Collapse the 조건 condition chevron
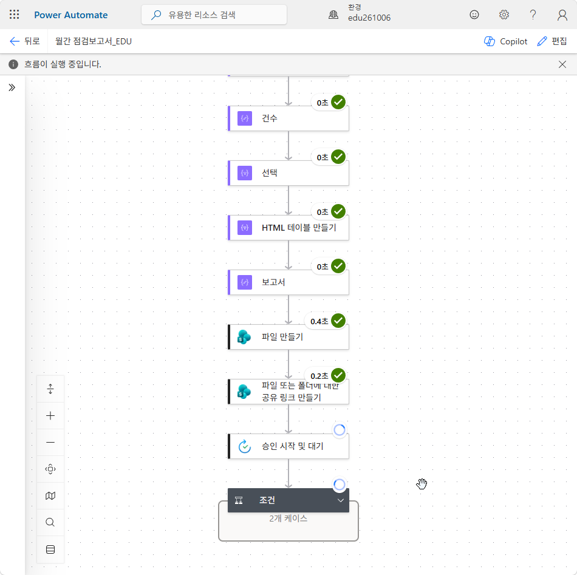The height and width of the screenshot is (575, 577). pos(341,500)
